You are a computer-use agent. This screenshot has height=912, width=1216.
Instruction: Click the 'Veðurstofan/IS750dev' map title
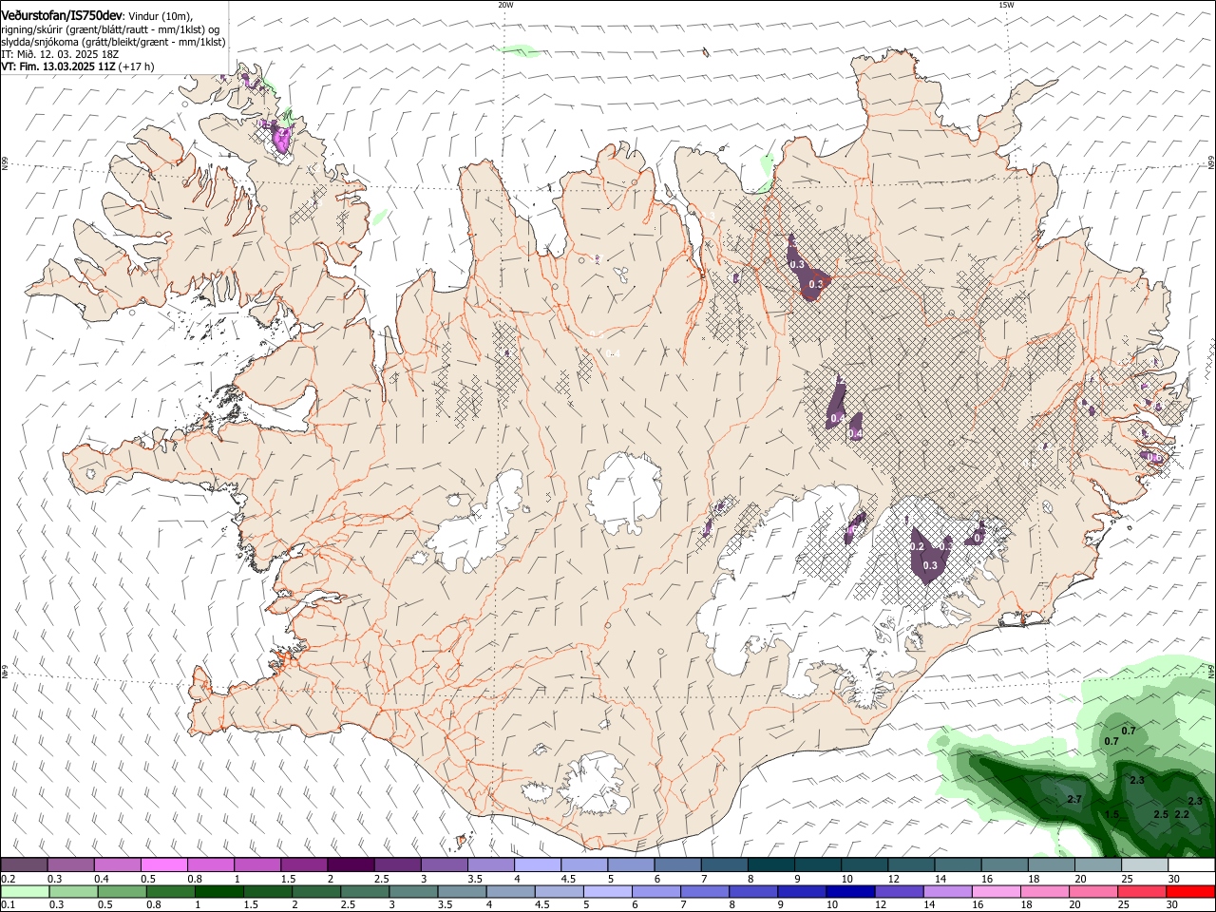pos(62,15)
